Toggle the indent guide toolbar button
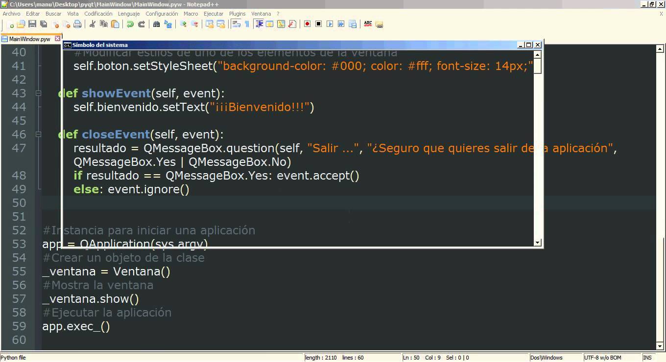This screenshot has height=362, width=666. click(259, 24)
